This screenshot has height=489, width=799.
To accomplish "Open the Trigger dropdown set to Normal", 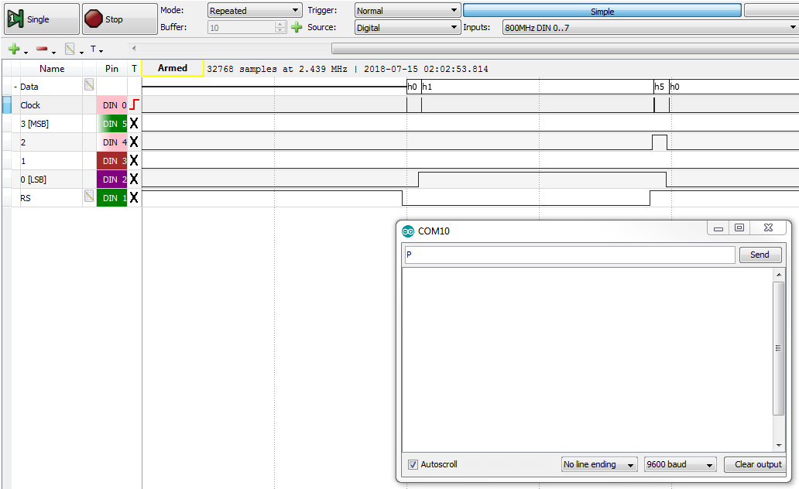I will click(408, 10).
